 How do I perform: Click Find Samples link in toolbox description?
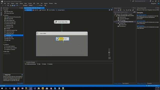click(x=20, y=83)
